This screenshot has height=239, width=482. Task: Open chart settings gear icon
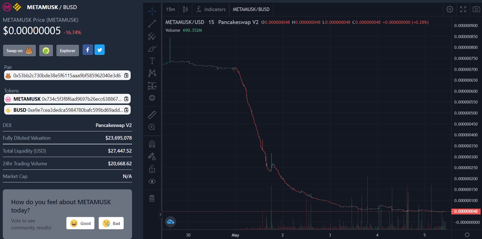click(x=450, y=9)
